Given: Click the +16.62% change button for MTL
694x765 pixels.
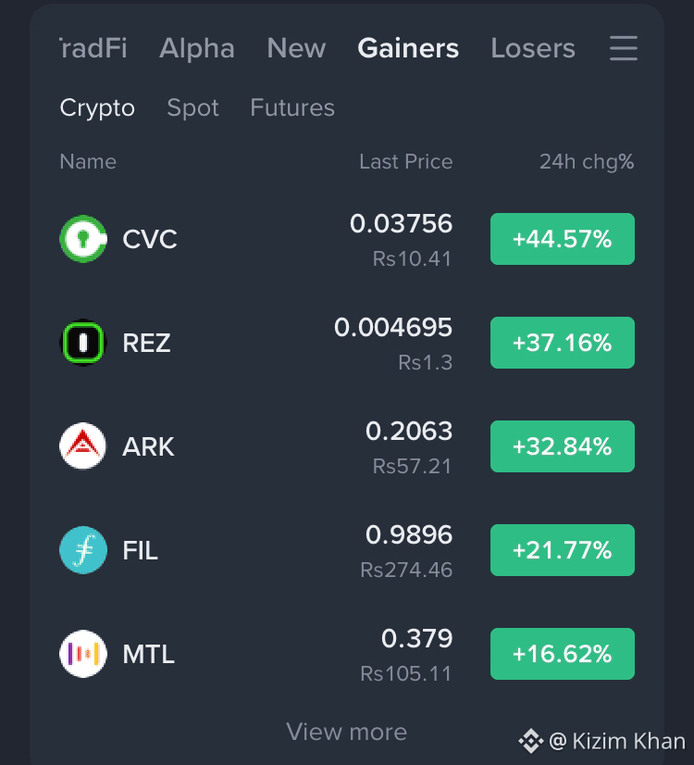Looking at the screenshot, I should coord(563,654).
